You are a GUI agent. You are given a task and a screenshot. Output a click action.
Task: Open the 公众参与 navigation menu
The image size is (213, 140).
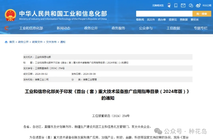(146, 28)
